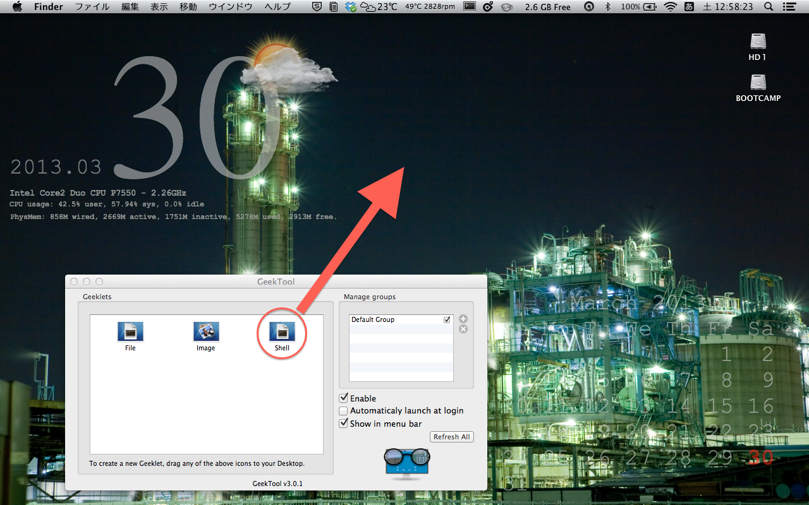
Task: Open the weather 23℃ menu bar item
Action: coord(379,7)
